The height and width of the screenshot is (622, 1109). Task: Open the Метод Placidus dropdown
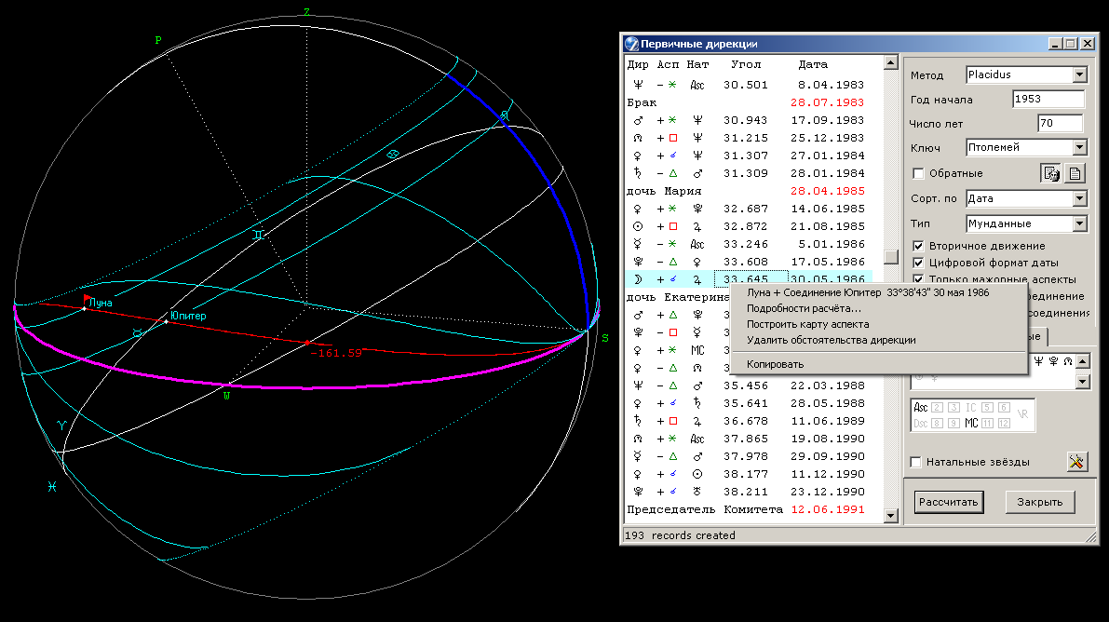coord(1079,75)
